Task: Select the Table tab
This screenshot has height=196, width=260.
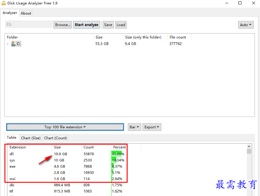Action: tap(12, 138)
